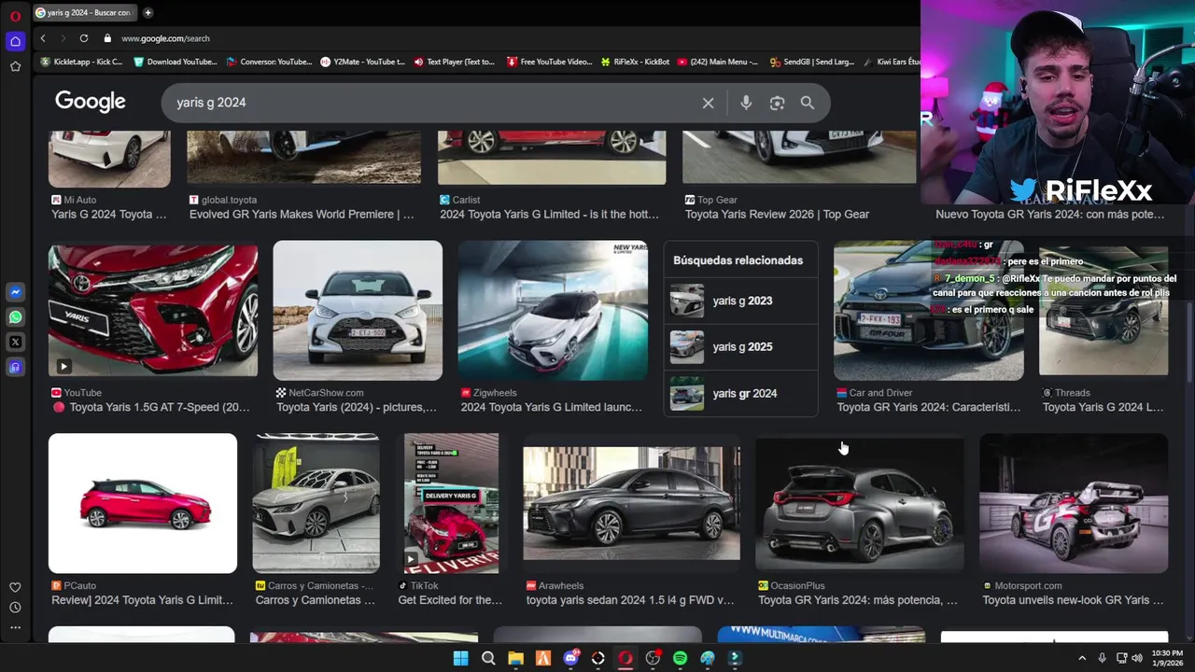The width and height of the screenshot is (1195, 672).
Task: Open the red Yaris YouTube video thumbnail
Action: tap(153, 311)
